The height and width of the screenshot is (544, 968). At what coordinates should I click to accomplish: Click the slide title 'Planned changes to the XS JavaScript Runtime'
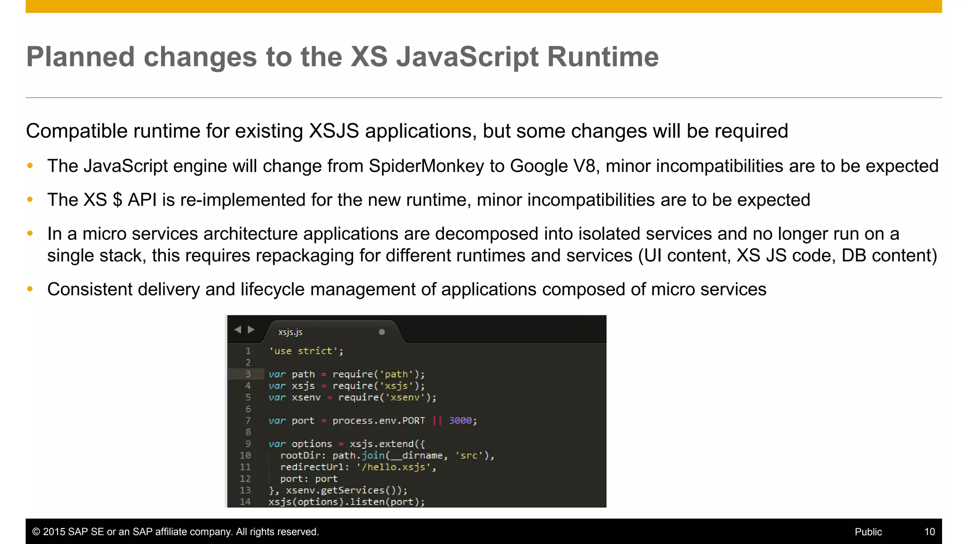(342, 57)
